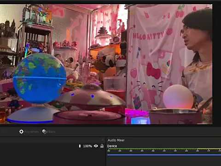Open source Properties via the gear icon
Viewport: 221px width, 166px height.
21,131
